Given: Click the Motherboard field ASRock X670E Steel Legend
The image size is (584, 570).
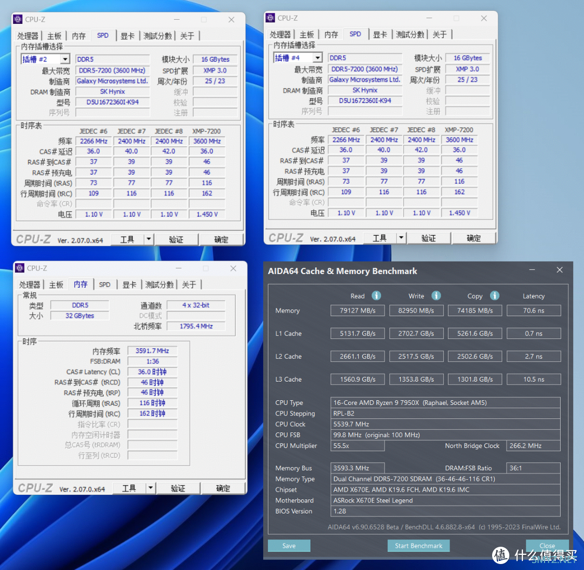Looking at the screenshot, I should click(x=446, y=500).
